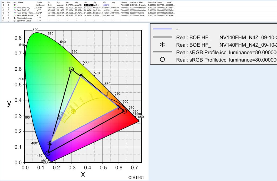277x181 pixels.
Task: Click the MarkSize column header
Action: pos(152,2)
